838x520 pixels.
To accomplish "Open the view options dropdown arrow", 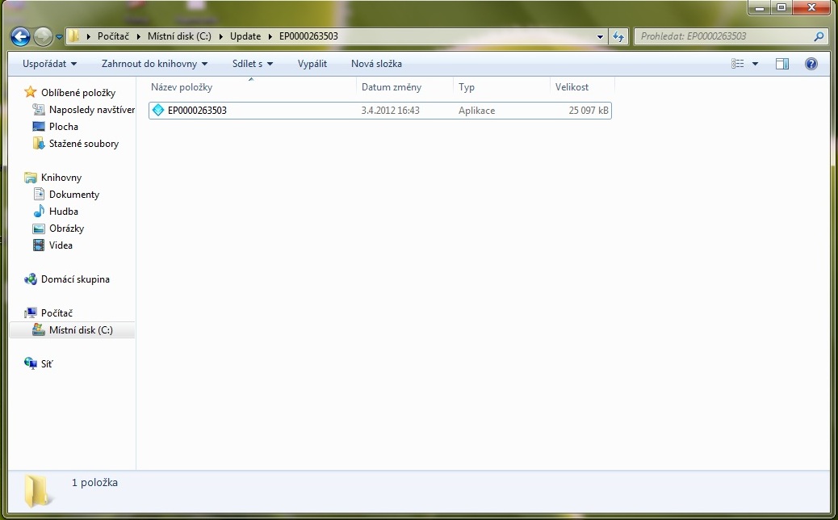I will click(x=755, y=64).
